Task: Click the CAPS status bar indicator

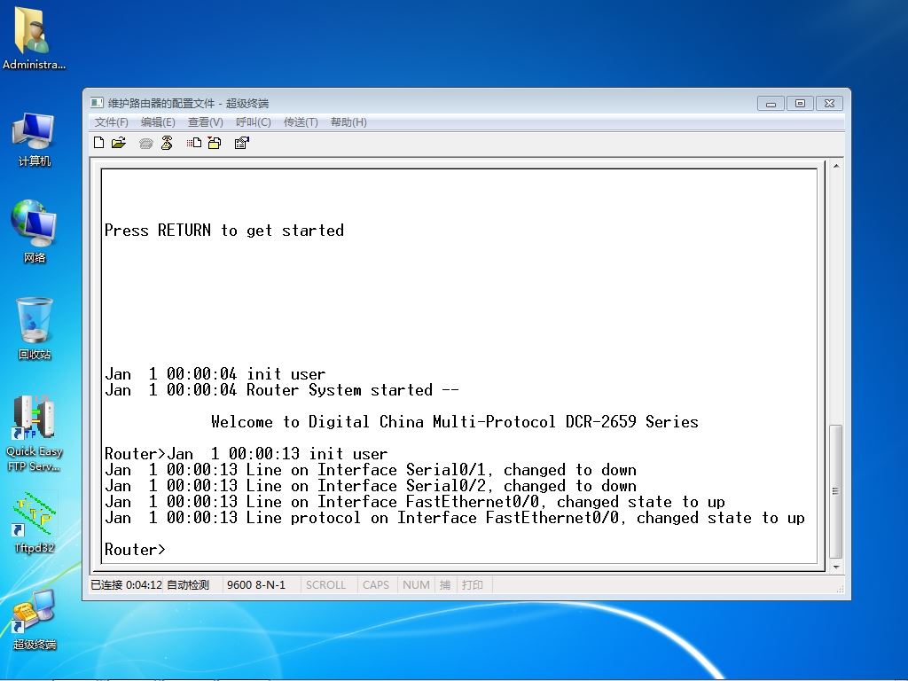Action: [x=376, y=585]
